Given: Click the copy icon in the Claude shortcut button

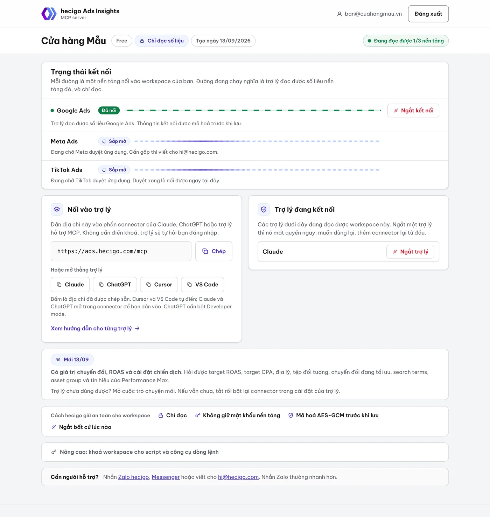Looking at the screenshot, I should (59, 285).
